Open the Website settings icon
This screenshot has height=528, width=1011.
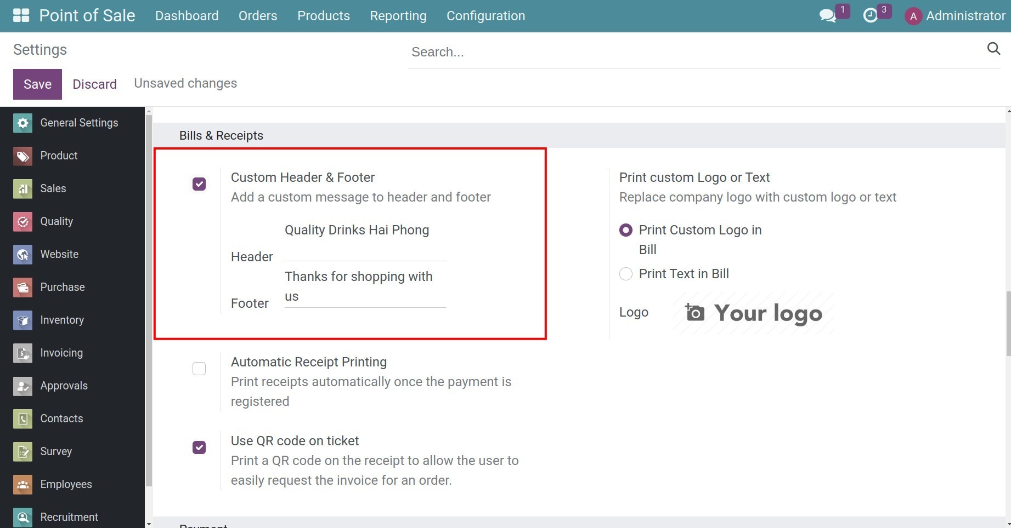22,254
